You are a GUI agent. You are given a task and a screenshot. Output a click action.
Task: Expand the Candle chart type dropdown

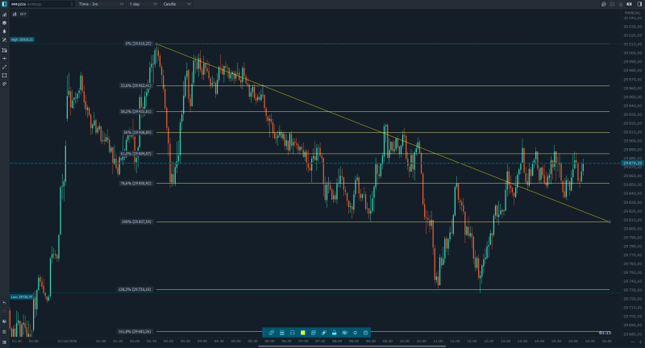177,4
